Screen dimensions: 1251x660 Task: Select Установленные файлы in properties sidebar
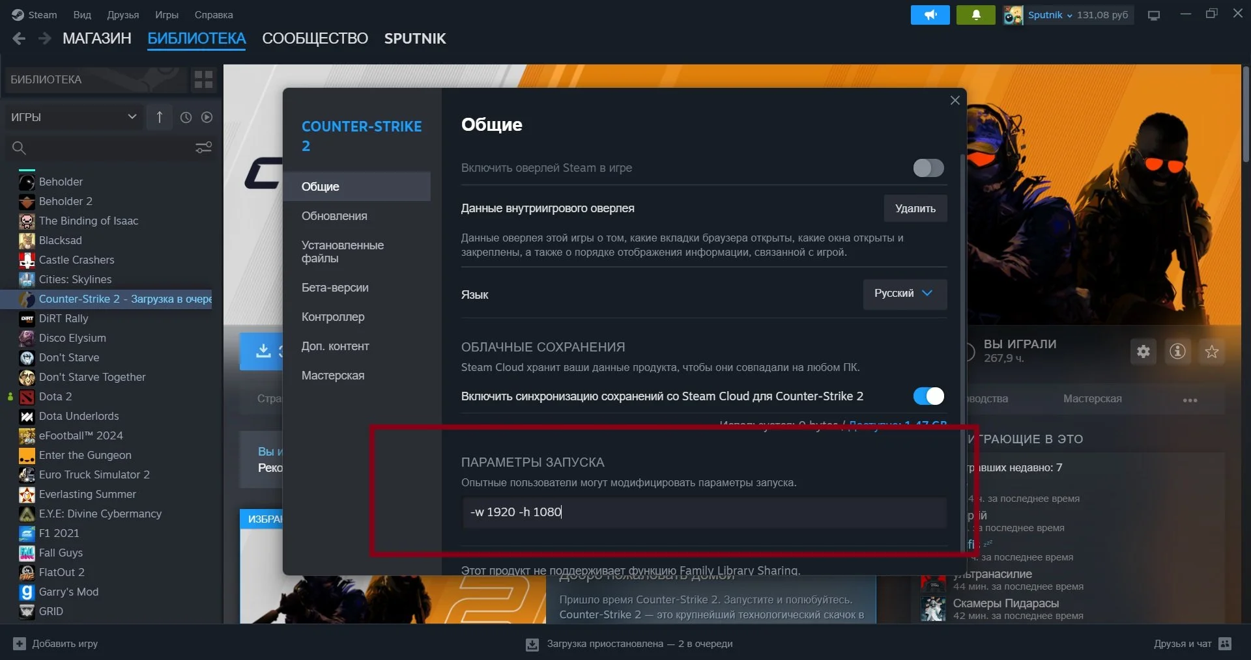pyautogui.click(x=356, y=252)
